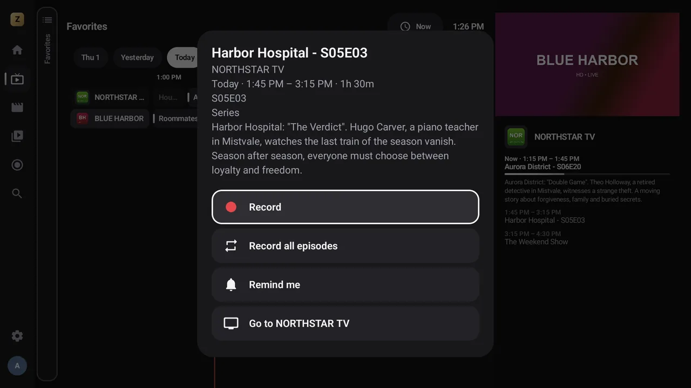Open Search from the sidebar
The height and width of the screenshot is (388, 691).
click(x=17, y=193)
